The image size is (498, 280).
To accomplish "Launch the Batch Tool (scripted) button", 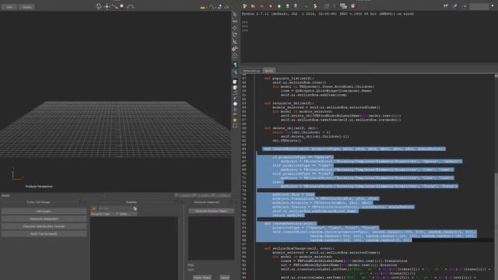I will click(44, 234).
